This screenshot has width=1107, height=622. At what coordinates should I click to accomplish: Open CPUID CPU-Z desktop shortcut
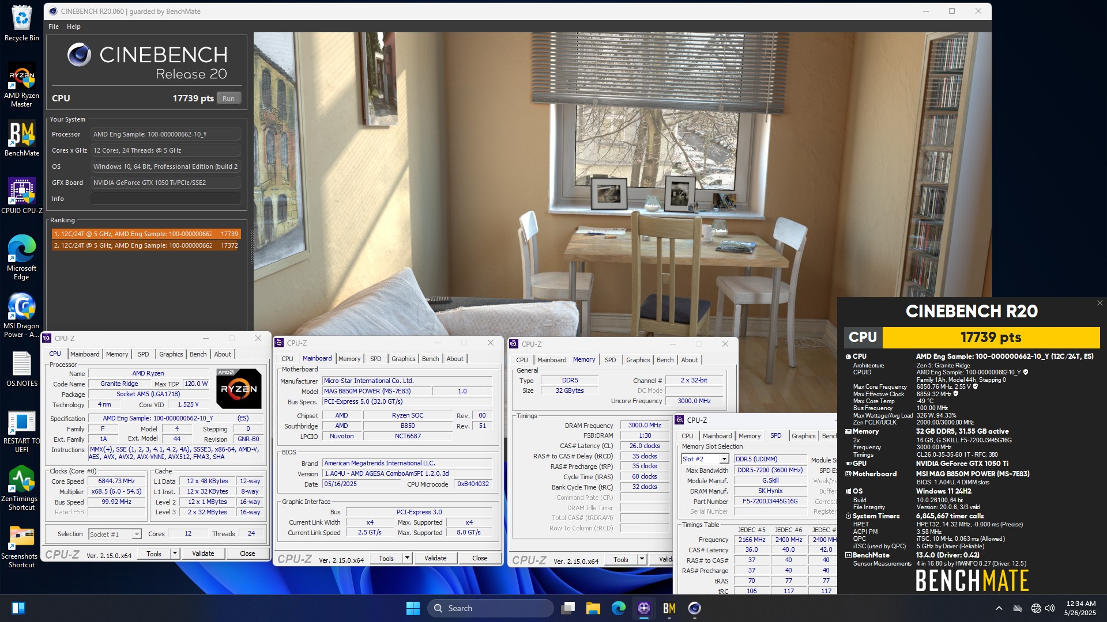(22, 196)
